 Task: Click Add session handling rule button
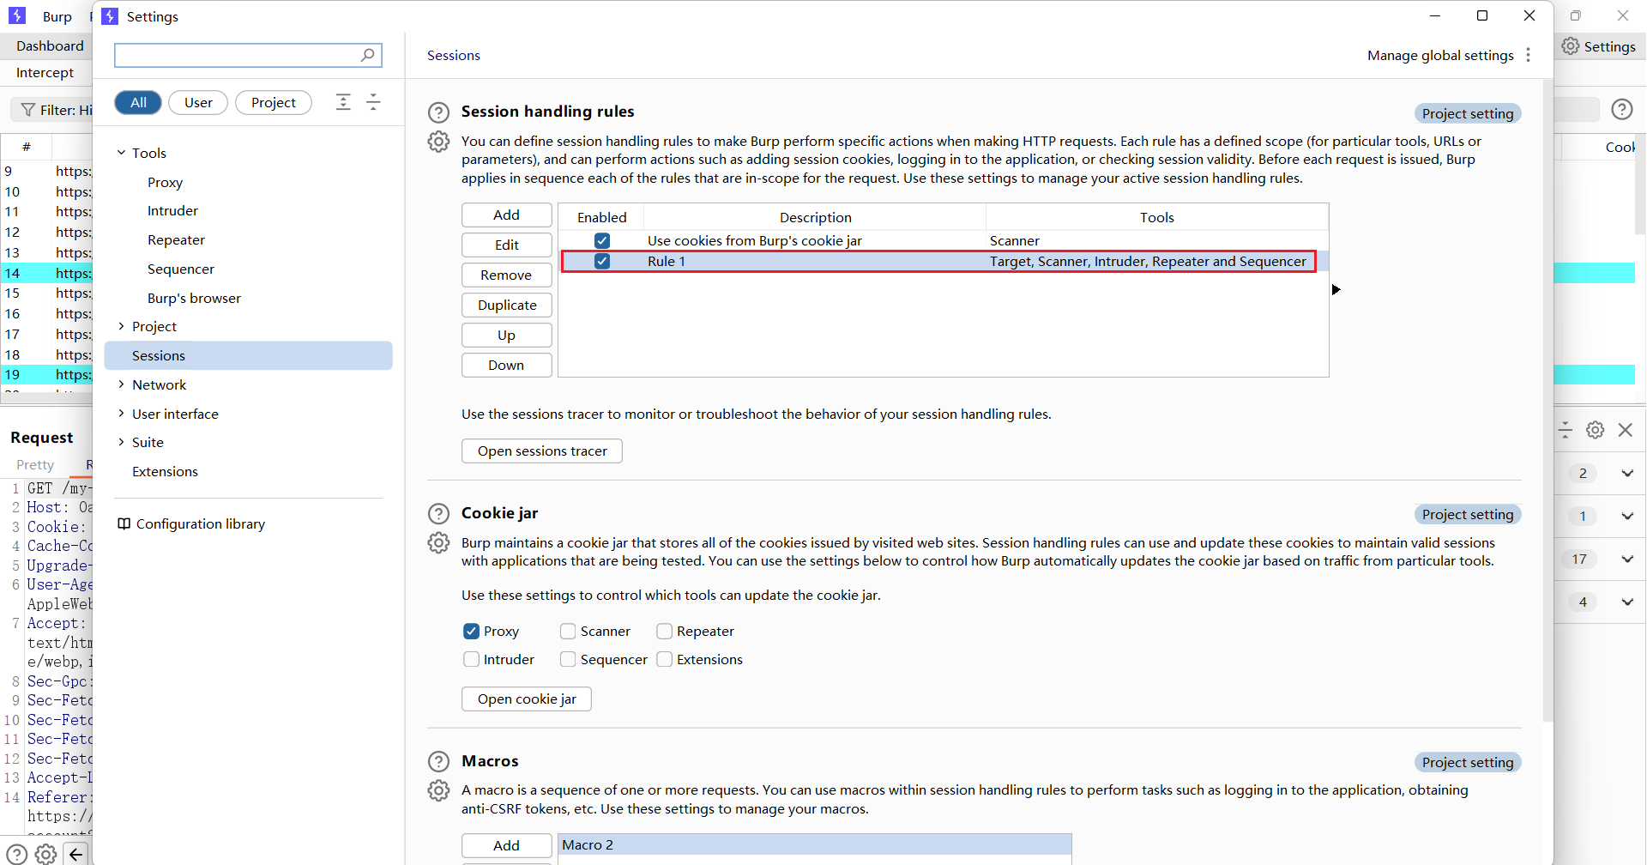506,215
